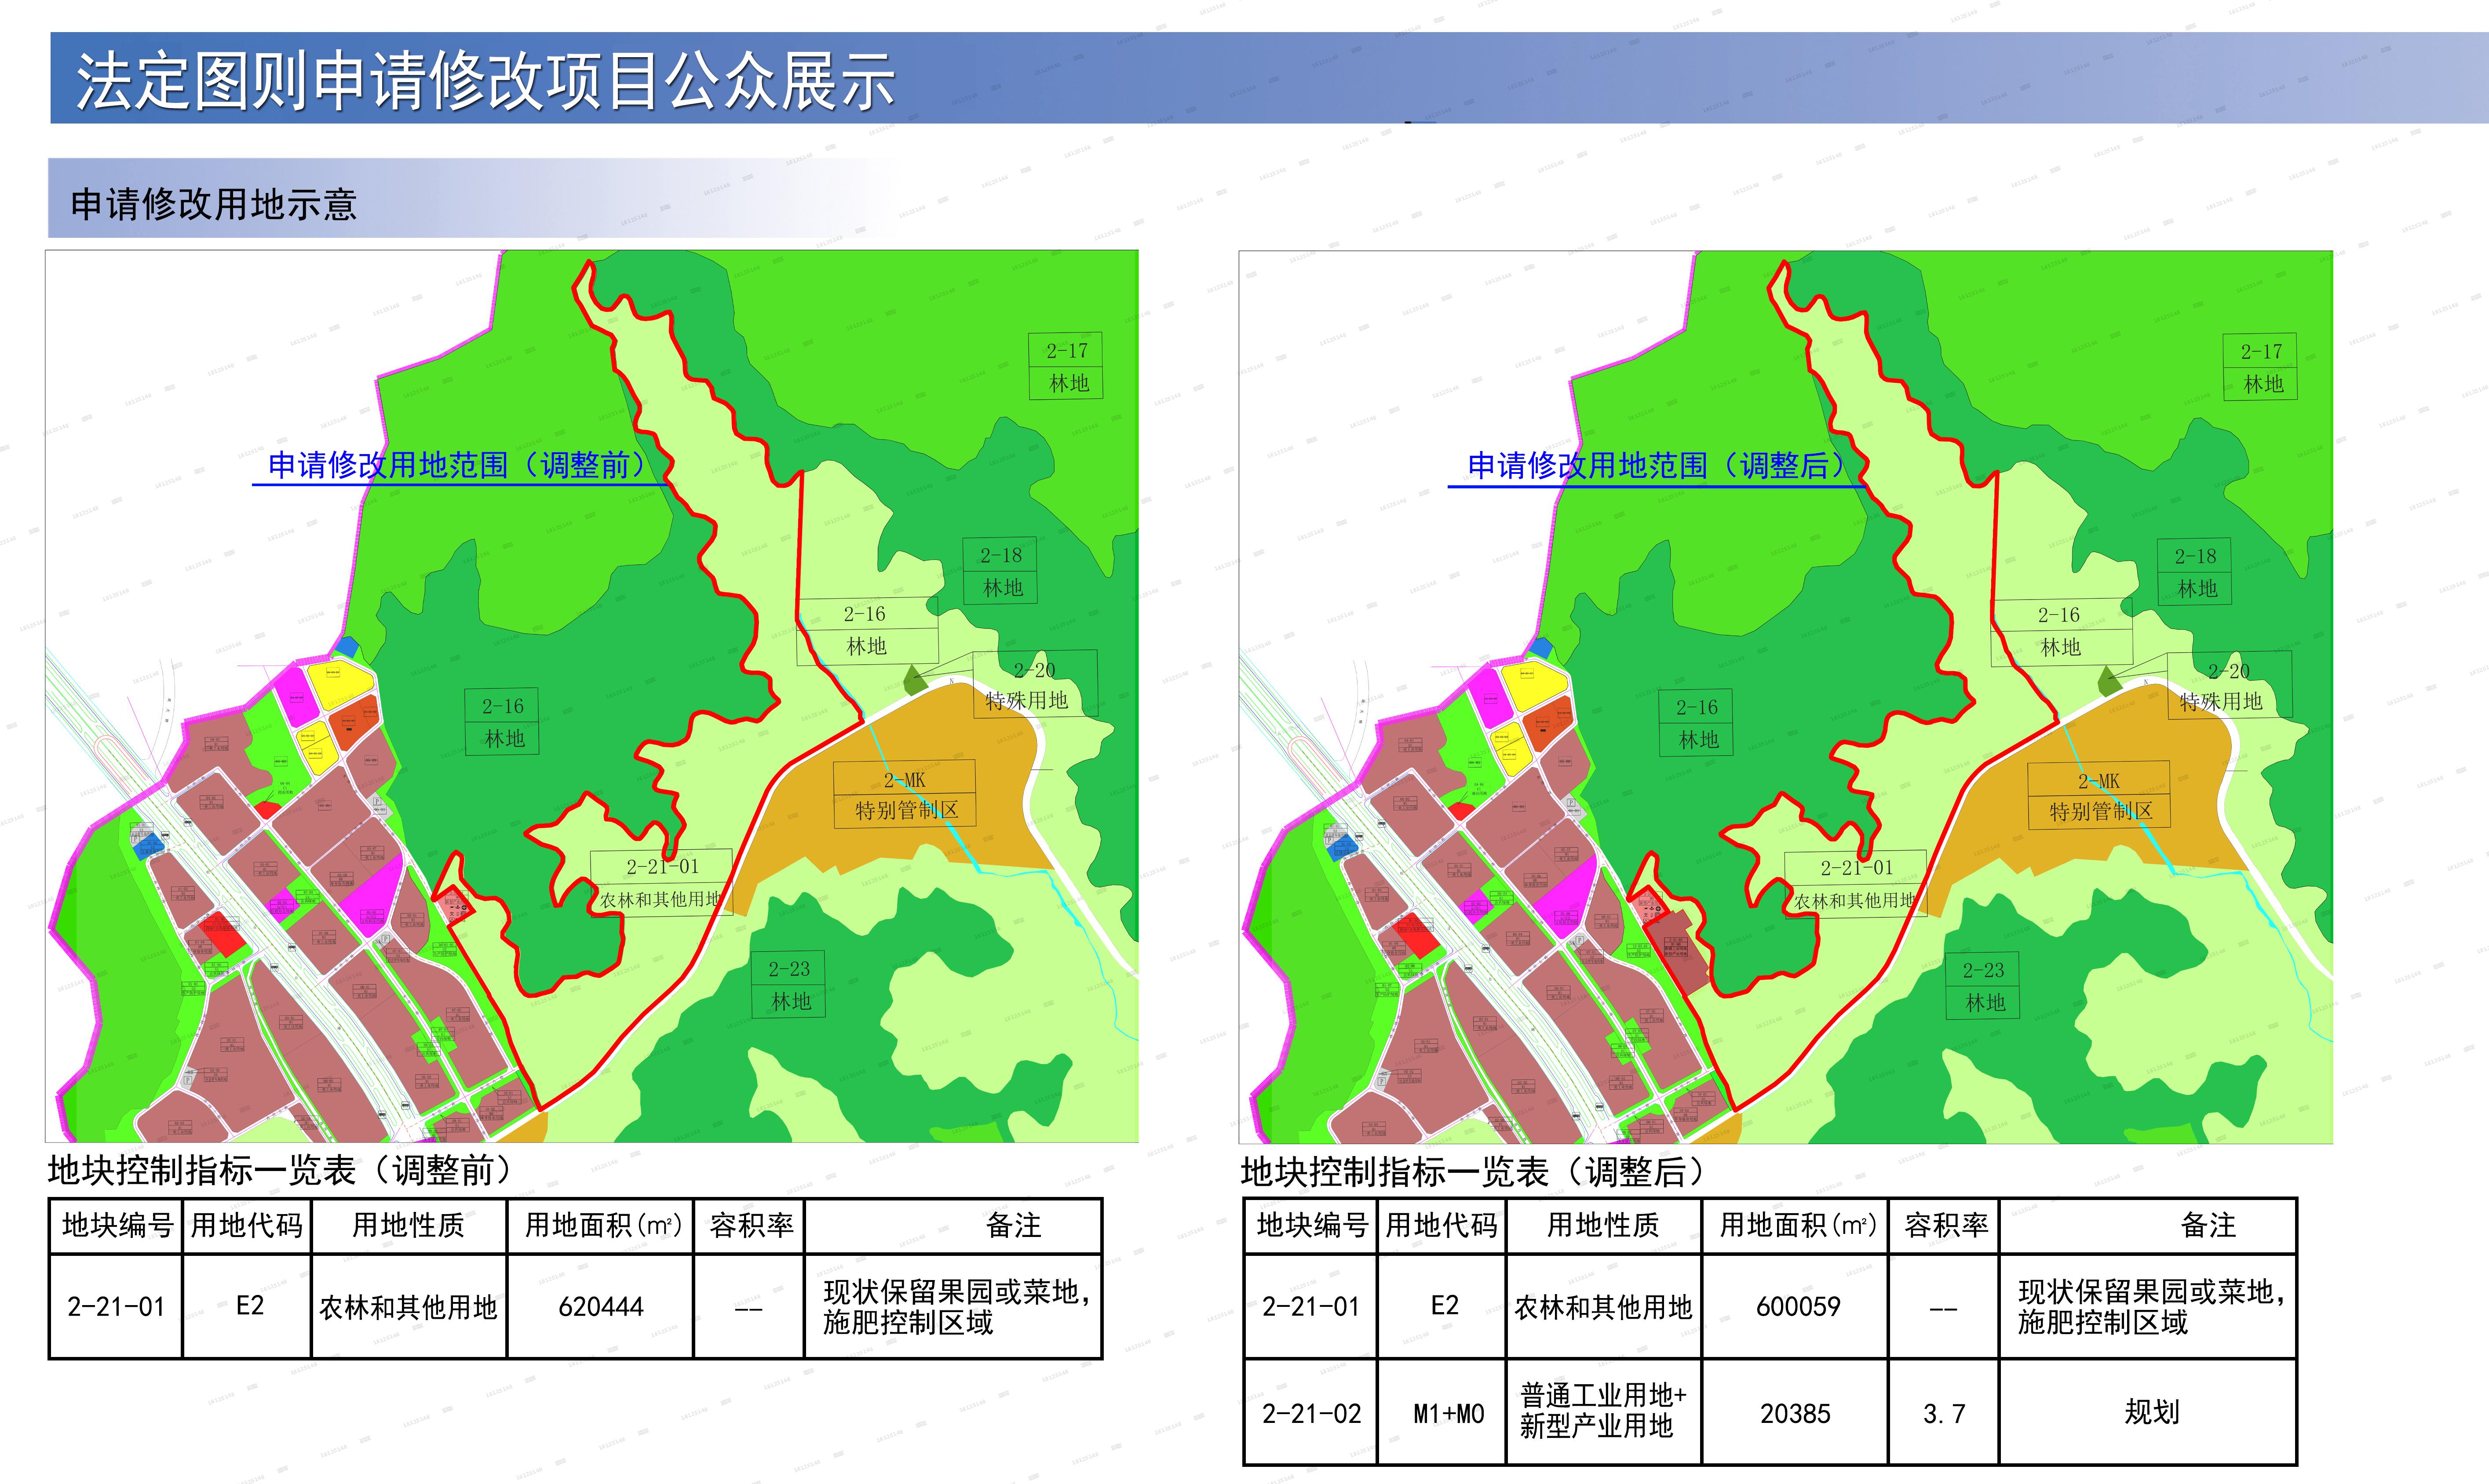The width and height of the screenshot is (2489, 1484).
Task: Select the 2-MK 特别管制区 label on right map
Action: pos(2098,795)
